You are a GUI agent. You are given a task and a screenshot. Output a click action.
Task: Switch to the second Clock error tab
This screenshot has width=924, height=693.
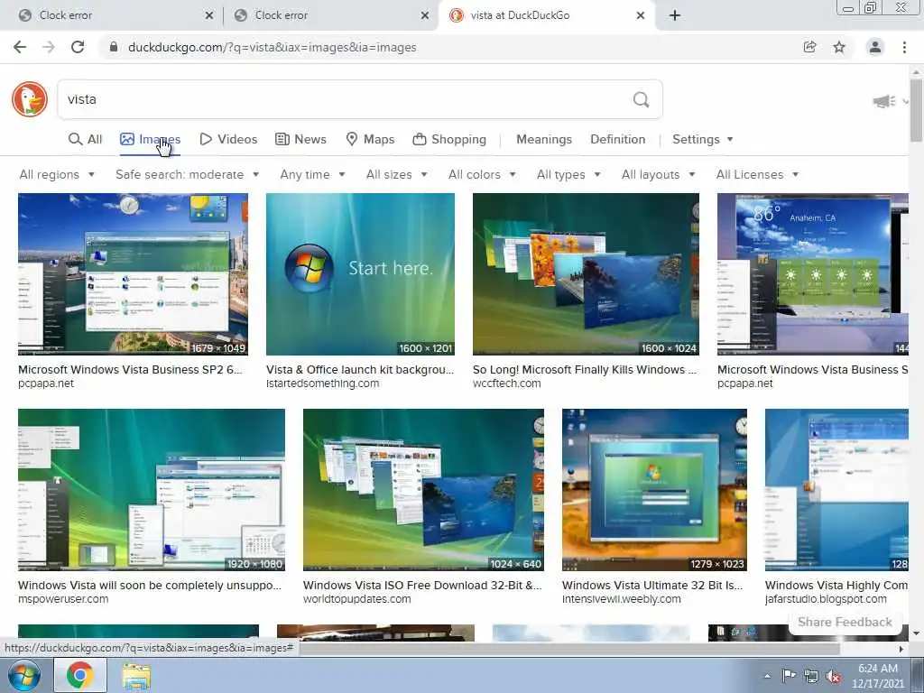tap(330, 15)
